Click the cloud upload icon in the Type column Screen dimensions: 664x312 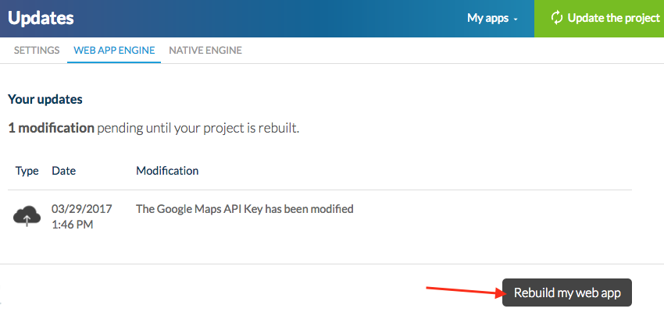pyautogui.click(x=27, y=216)
